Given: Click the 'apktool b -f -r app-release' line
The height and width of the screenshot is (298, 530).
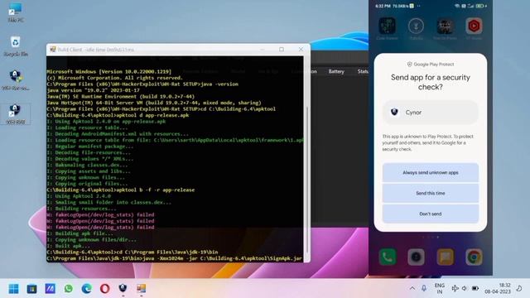Looking at the screenshot, I should click(121, 190).
